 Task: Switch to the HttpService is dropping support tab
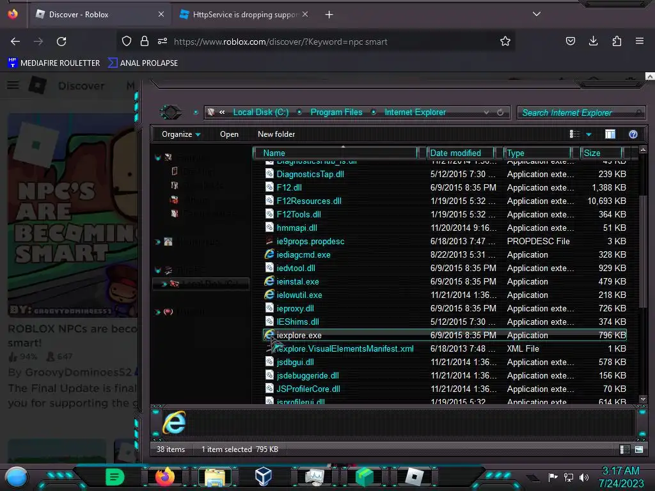(244, 15)
